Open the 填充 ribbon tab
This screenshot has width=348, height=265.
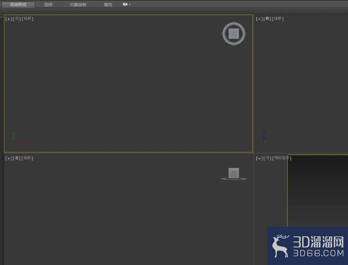tap(108, 4)
